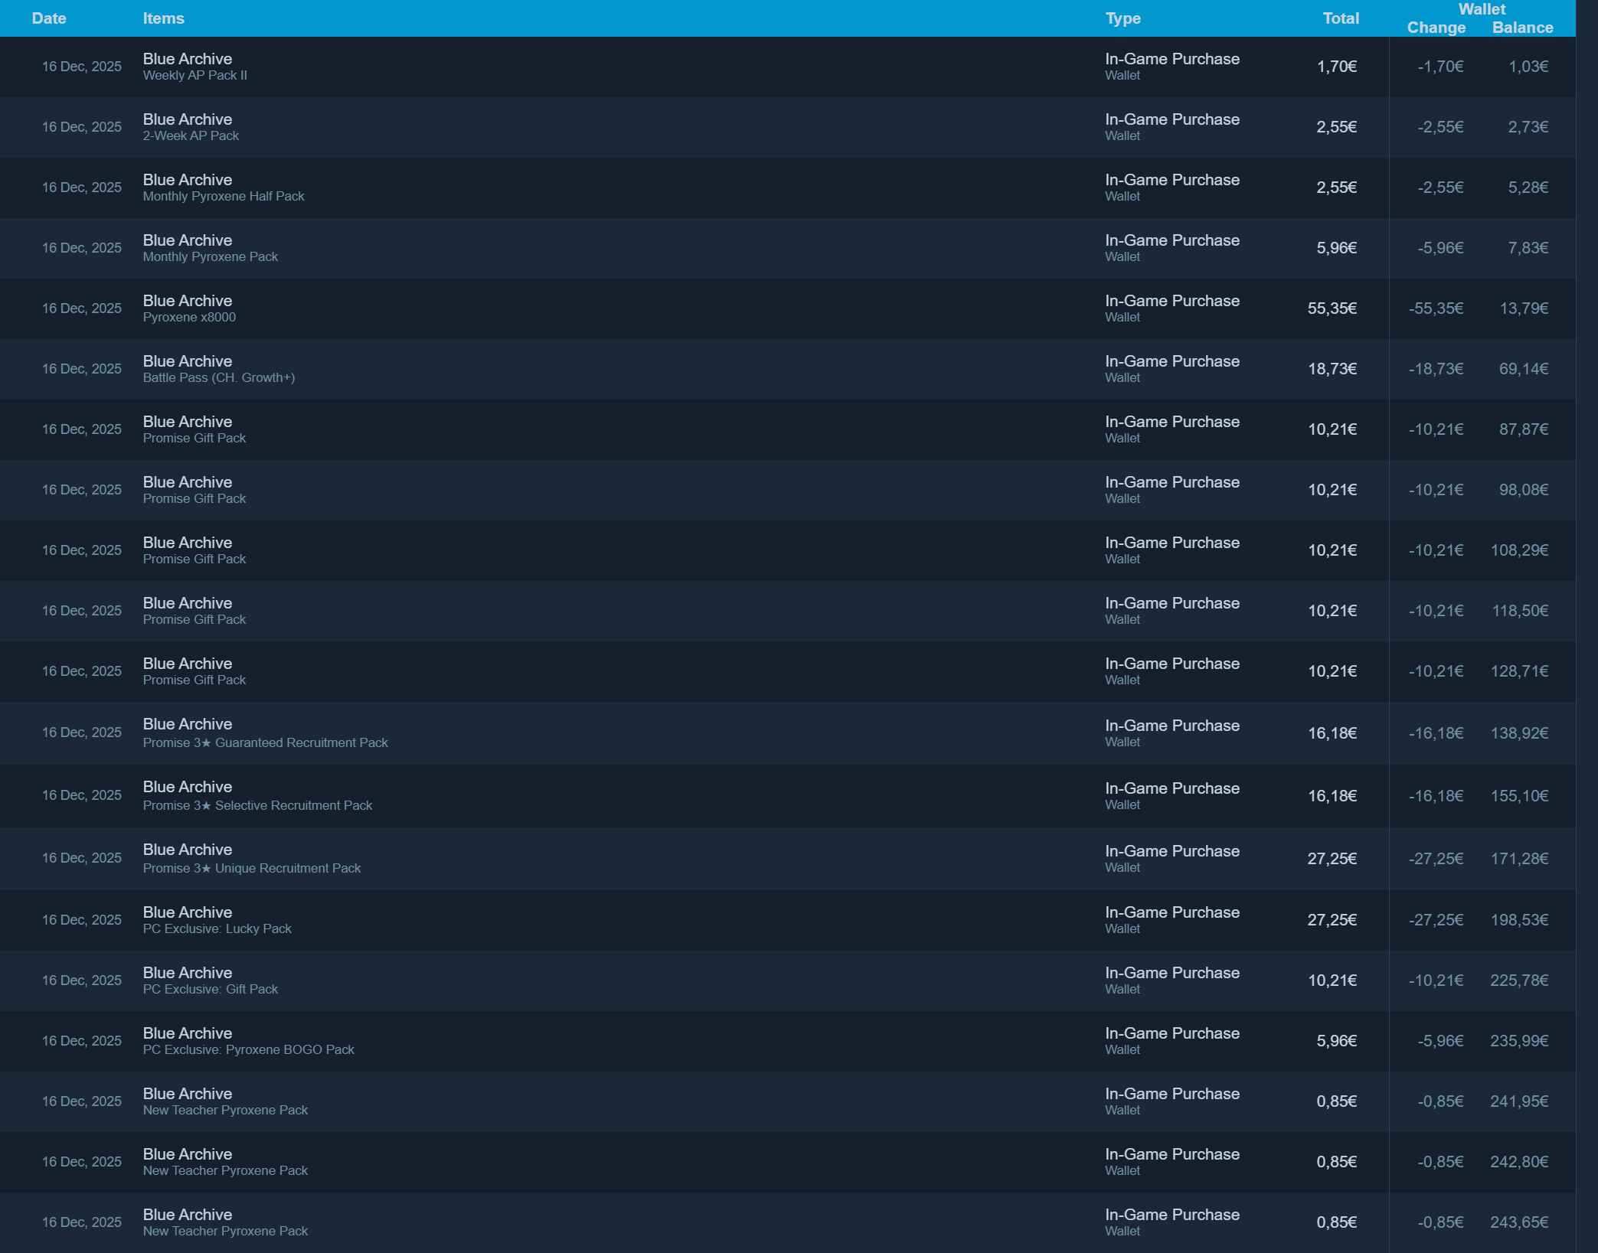Image resolution: width=1598 pixels, height=1253 pixels.
Task: Click the Type column header
Action: pyautogui.click(x=1123, y=18)
